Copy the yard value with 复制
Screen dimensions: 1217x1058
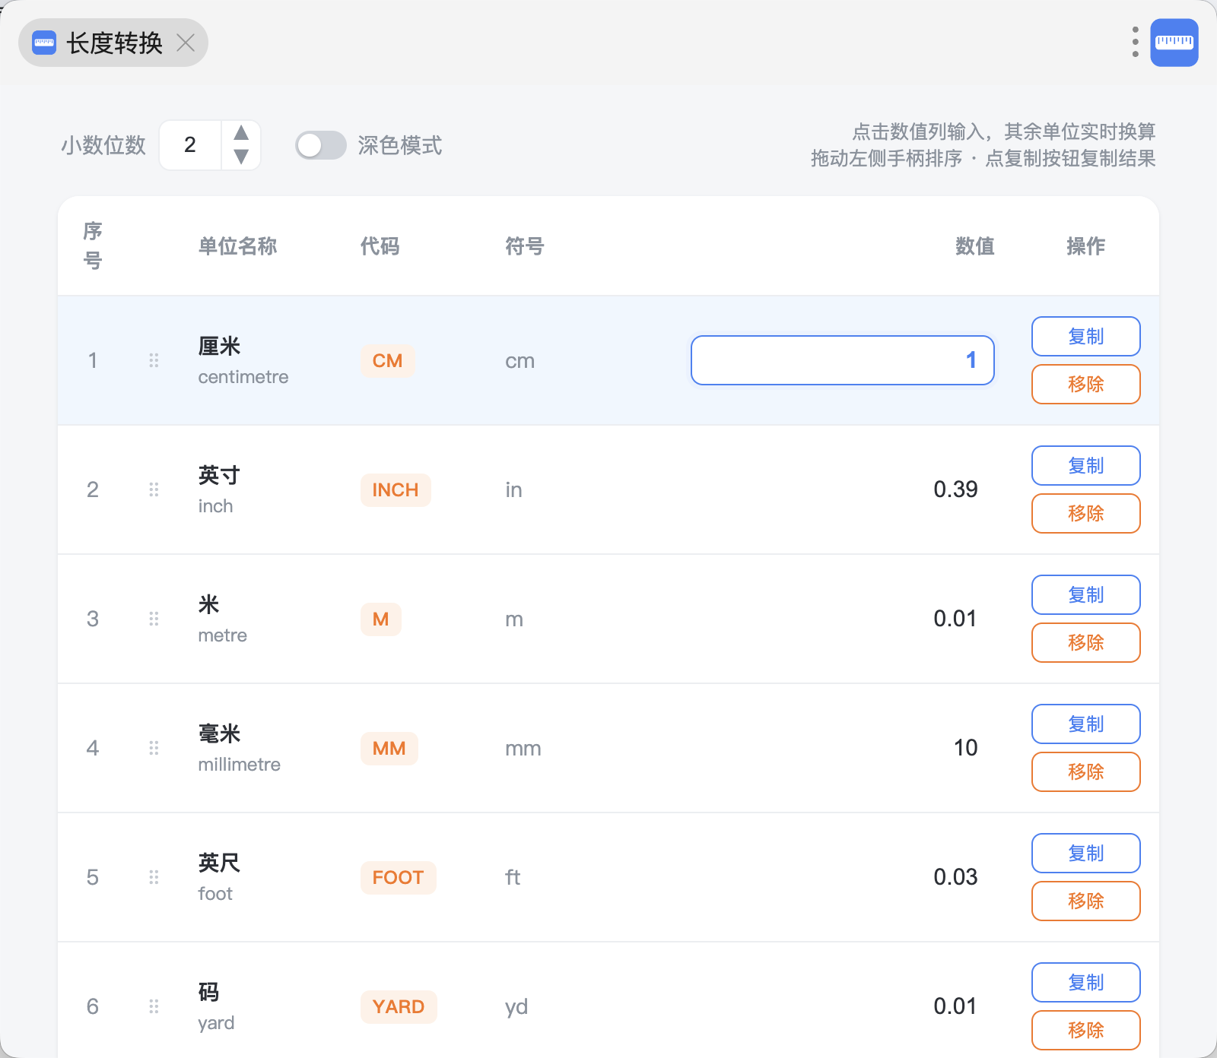pos(1085,982)
